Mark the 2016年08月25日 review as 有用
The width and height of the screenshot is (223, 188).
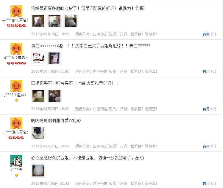pos(206,109)
